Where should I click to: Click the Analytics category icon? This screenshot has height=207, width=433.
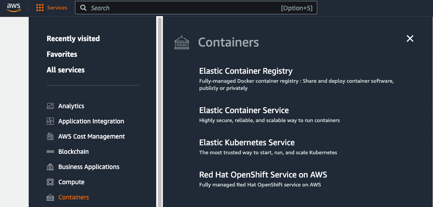50,106
